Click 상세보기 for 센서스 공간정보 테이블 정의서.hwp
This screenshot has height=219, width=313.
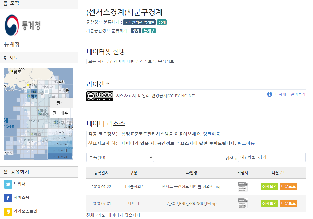point(269,186)
